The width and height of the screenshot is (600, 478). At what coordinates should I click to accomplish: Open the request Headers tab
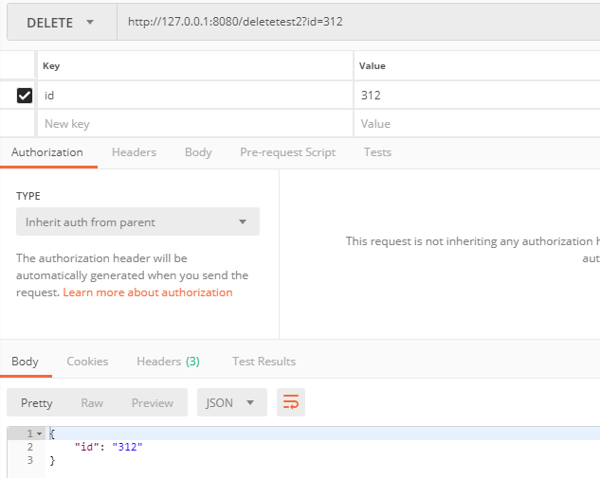pos(134,152)
